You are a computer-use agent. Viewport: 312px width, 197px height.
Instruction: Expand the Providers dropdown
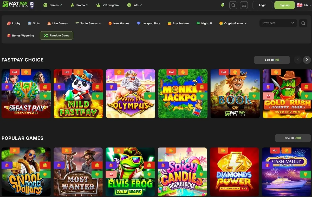pos(278,23)
